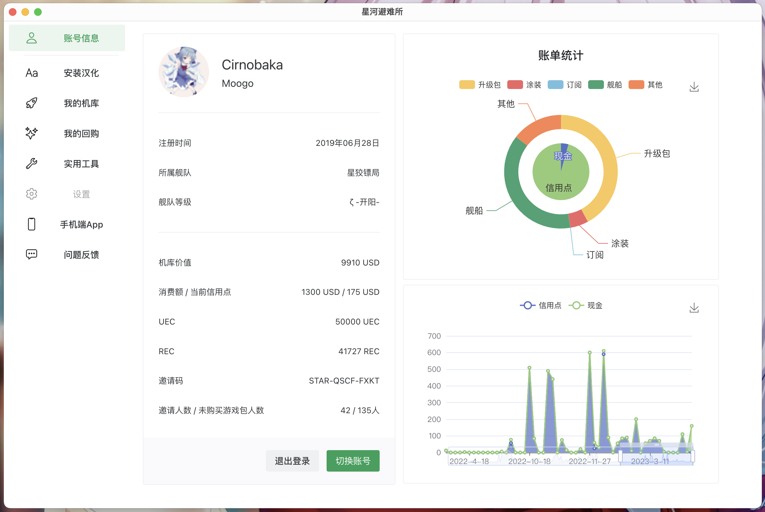Select the wrench 实用工具 icon
The image size is (765, 512).
[32, 164]
